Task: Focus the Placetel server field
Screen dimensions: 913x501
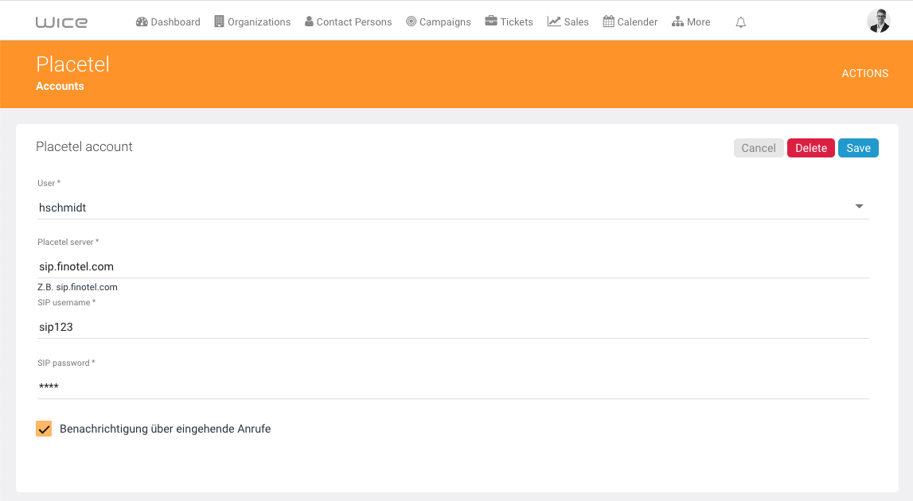Action: pos(453,266)
